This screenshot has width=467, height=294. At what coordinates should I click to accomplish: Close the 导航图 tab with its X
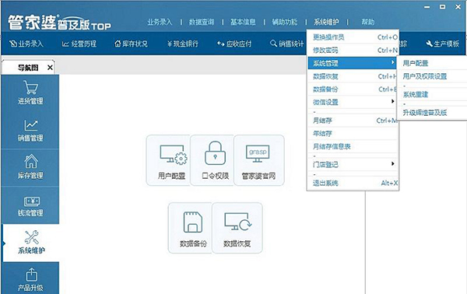click(x=50, y=68)
